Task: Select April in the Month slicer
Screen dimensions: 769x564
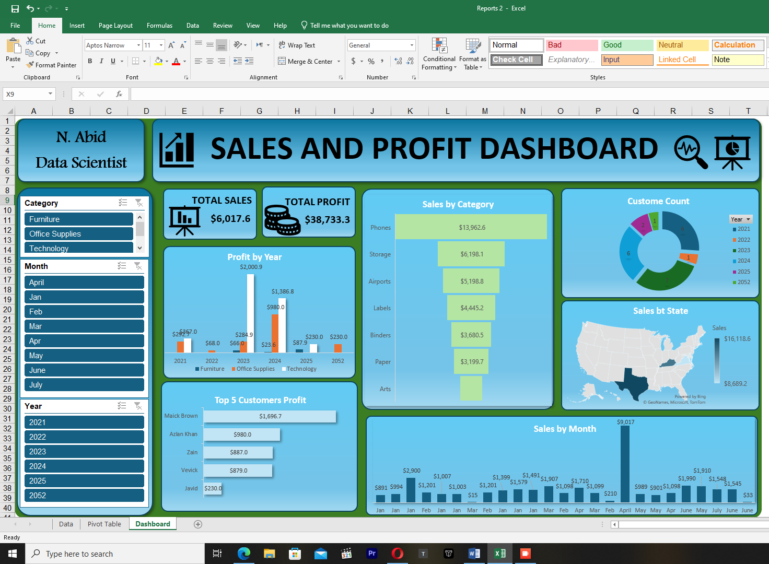Action: coord(84,283)
